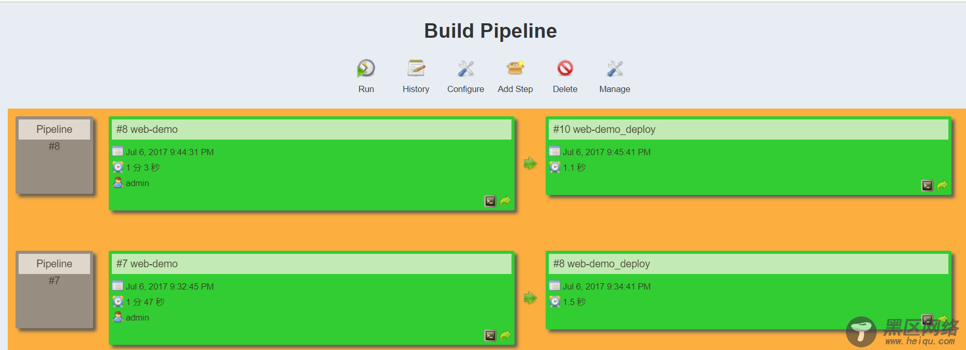This screenshot has height=350, width=966.
Task: Open console output for #10 web-demo_deploy
Action: [x=927, y=186]
